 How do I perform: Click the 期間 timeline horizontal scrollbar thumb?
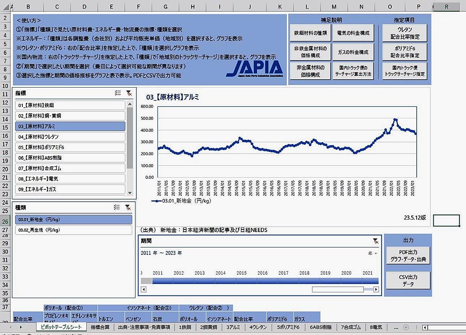(337, 289)
